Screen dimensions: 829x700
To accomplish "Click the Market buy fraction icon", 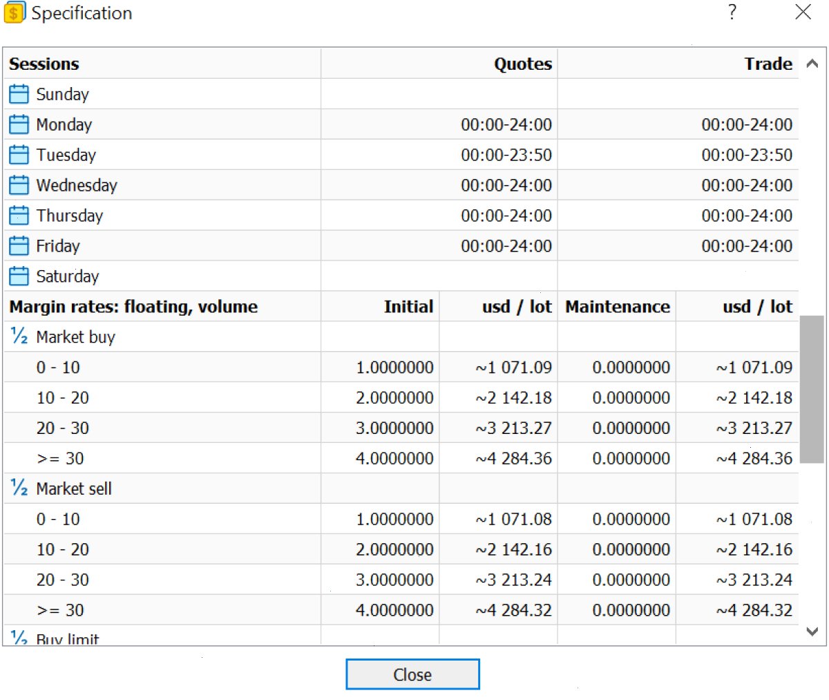I will click(x=19, y=337).
